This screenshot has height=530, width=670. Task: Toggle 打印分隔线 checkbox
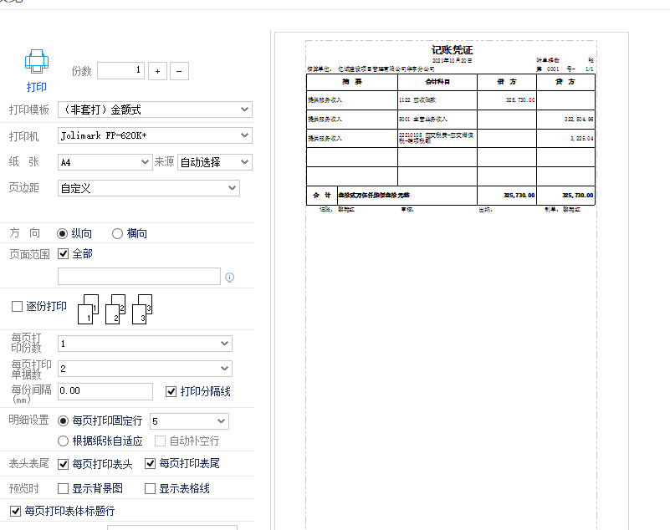(x=171, y=391)
